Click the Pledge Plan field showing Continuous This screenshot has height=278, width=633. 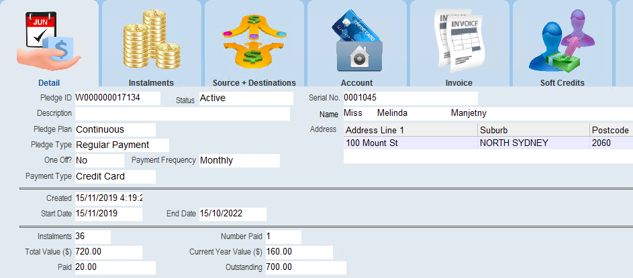click(x=115, y=130)
